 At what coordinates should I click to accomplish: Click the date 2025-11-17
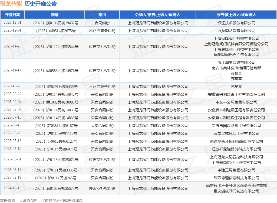pyautogui.click(x=12, y=70)
